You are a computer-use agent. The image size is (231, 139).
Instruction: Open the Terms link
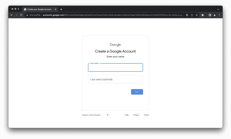146,115
